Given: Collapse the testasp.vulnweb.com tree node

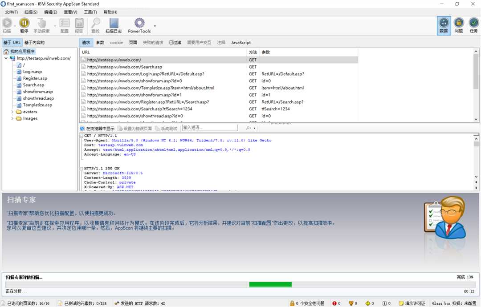Looking at the screenshot, I should point(6,58).
